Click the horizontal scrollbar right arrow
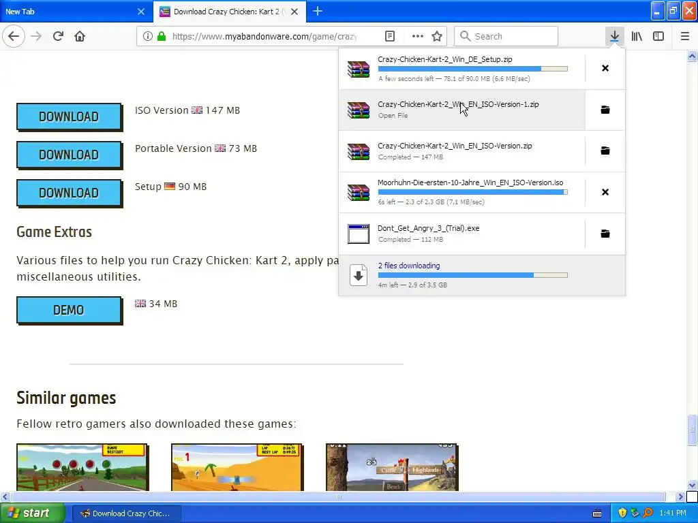The height and width of the screenshot is (523, 698). 680,496
